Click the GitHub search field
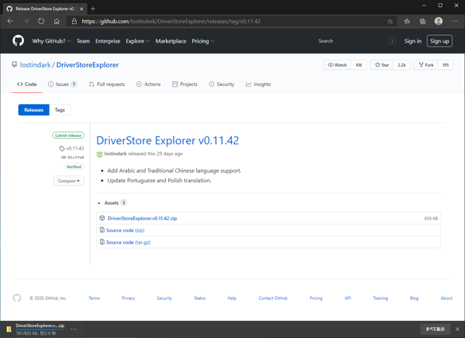Image resolution: width=465 pixels, height=338 pixels. 349,41
